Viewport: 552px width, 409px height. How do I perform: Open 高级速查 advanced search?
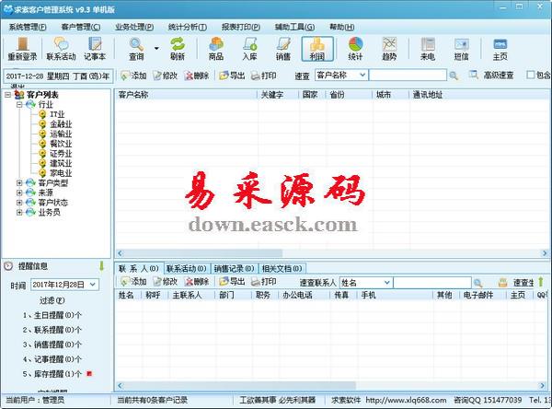[491, 76]
